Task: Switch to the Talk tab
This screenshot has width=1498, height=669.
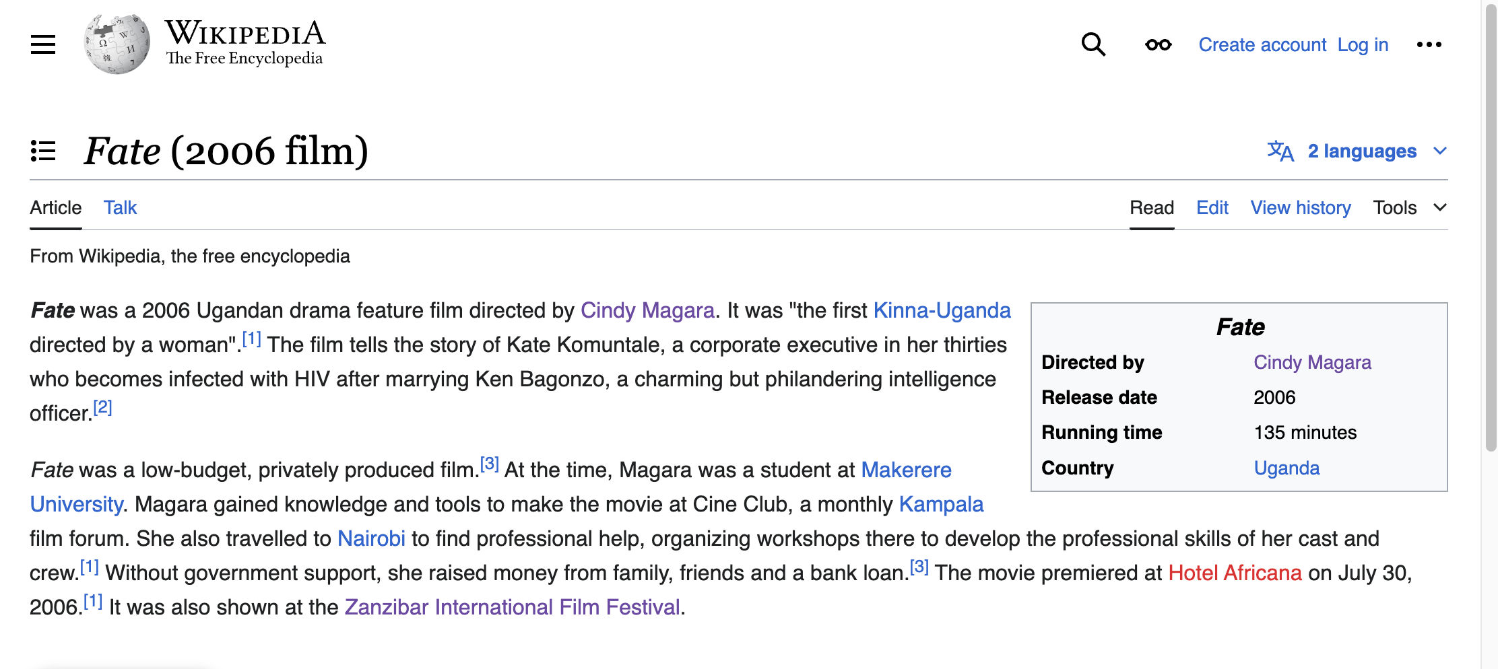Action: [120, 207]
